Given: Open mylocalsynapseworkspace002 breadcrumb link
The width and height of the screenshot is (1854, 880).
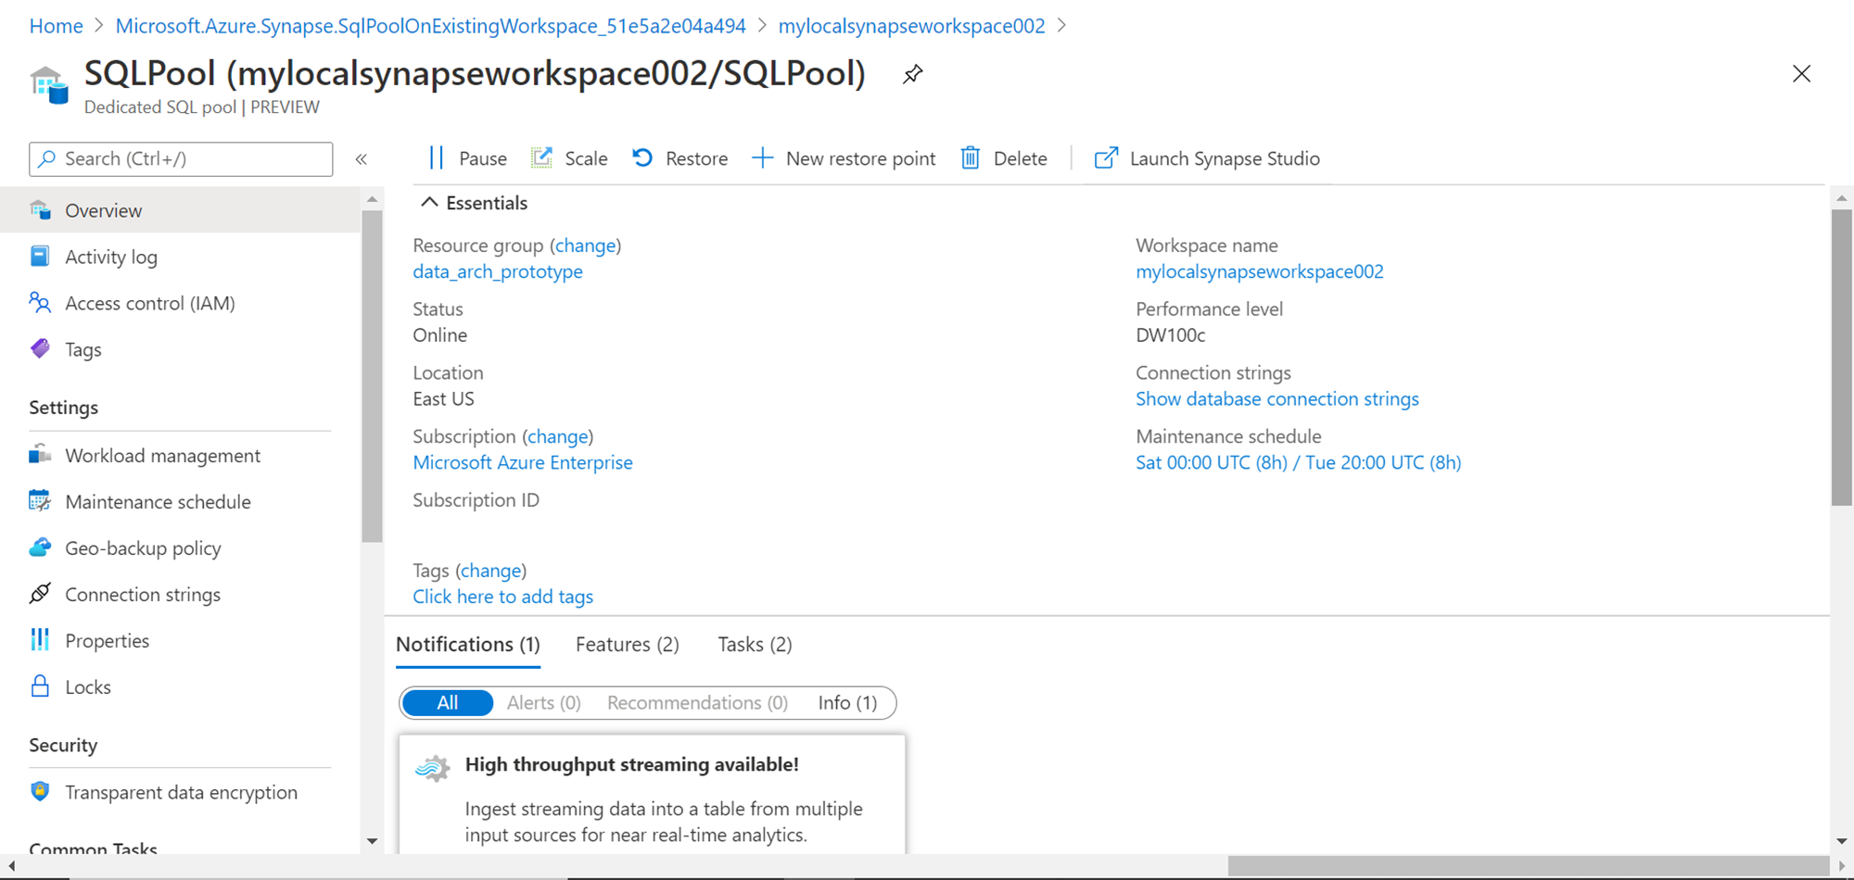Looking at the screenshot, I should [x=912, y=26].
